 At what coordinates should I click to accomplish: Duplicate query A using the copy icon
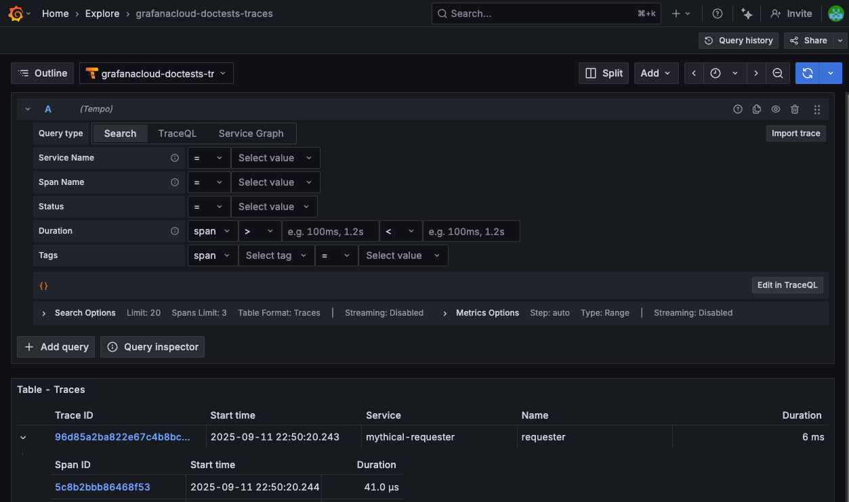click(757, 109)
